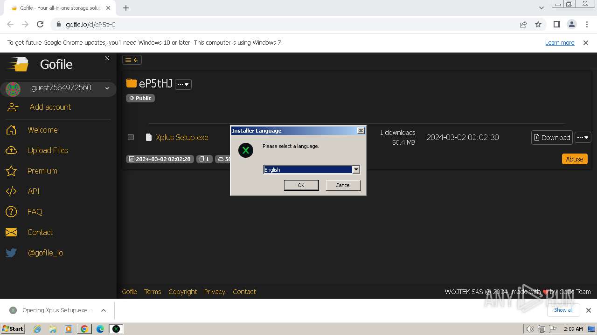Open Copyright footer link
This screenshot has width=597, height=335.
[x=183, y=292]
